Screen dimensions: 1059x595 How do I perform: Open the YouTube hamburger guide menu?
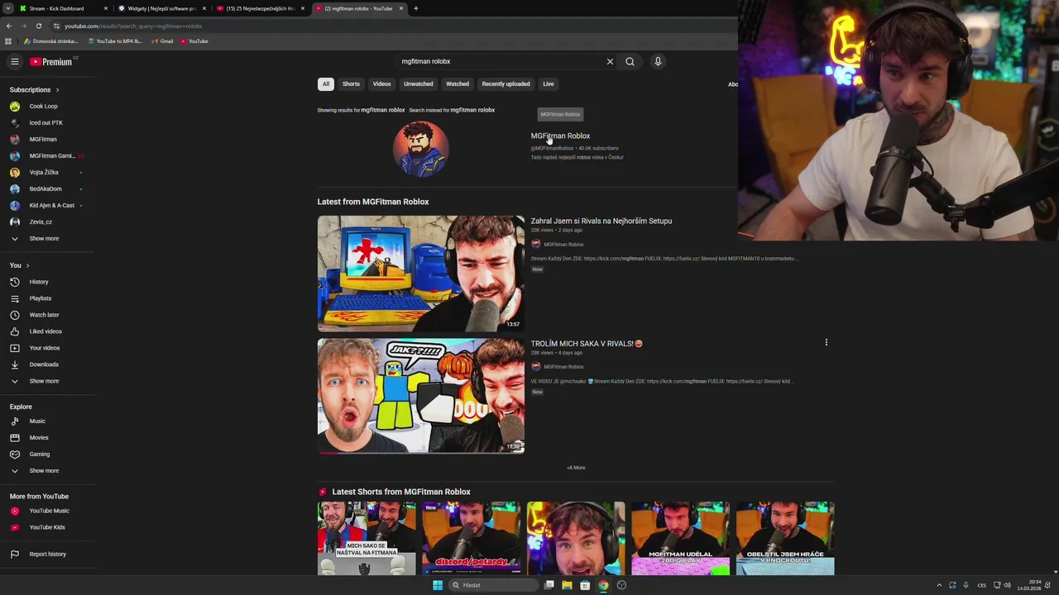coord(14,61)
